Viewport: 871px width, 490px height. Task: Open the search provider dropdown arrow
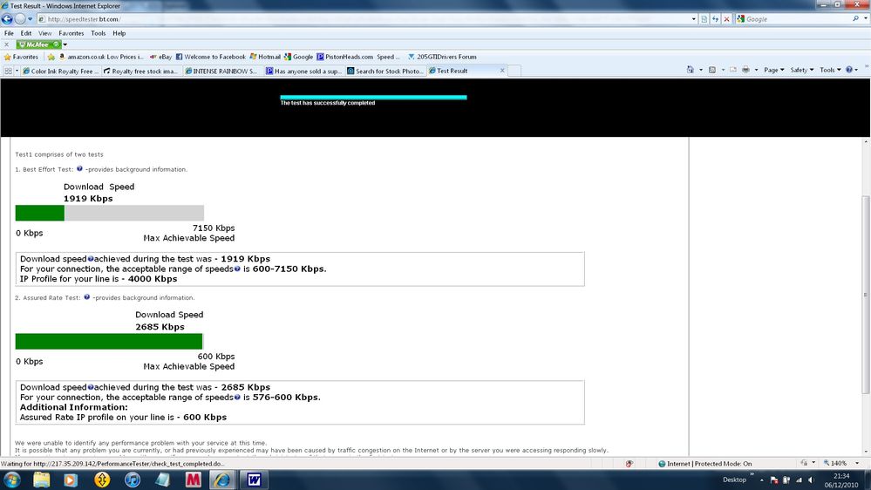tap(865, 19)
